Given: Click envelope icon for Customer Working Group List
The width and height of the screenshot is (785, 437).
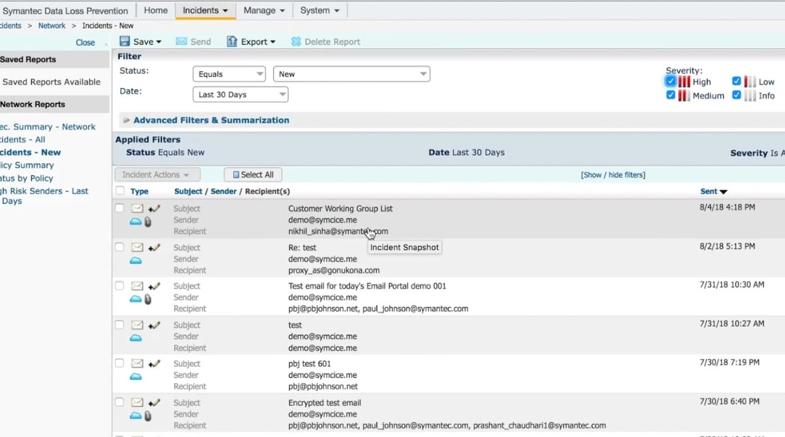Looking at the screenshot, I should coord(137,209).
